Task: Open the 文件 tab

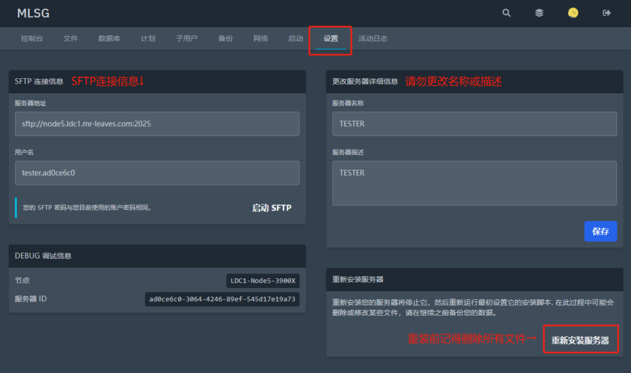Action: [x=71, y=38]
